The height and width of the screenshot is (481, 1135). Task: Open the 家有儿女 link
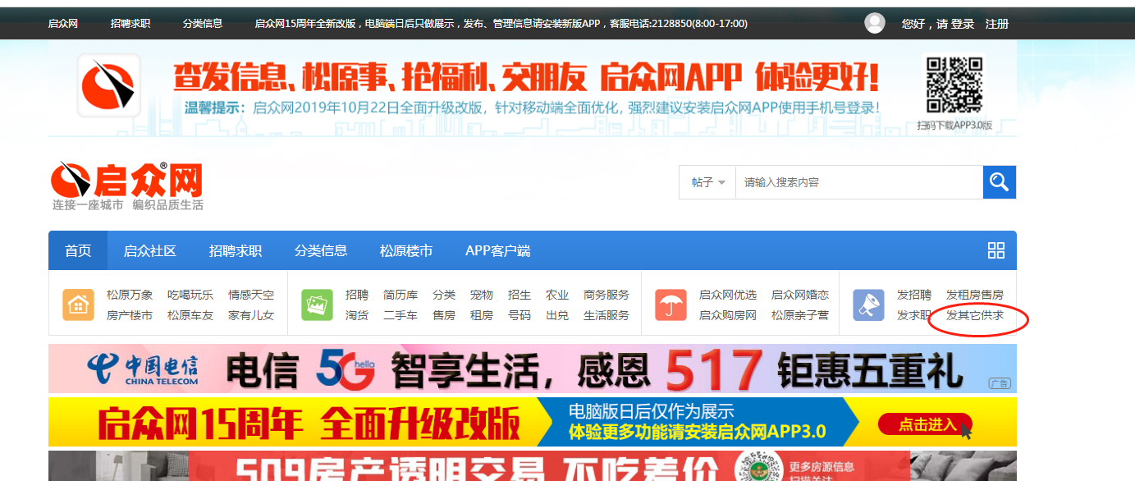pos(251,315)
